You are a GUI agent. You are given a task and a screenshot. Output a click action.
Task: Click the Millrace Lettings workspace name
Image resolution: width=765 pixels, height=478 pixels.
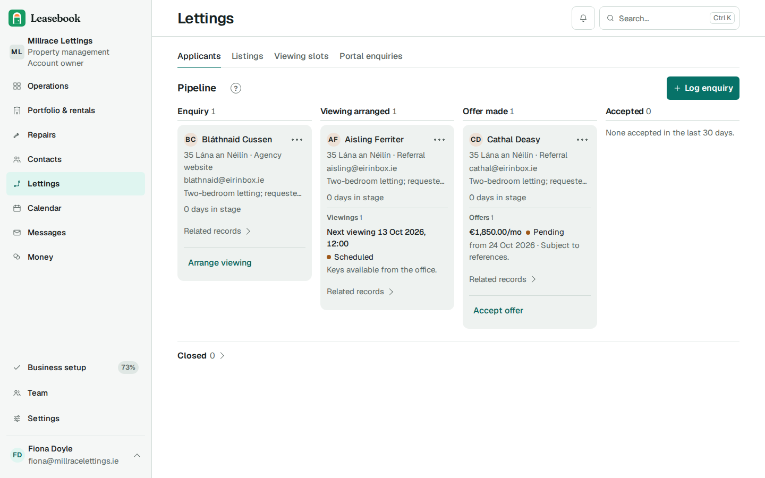pos(60,41)
